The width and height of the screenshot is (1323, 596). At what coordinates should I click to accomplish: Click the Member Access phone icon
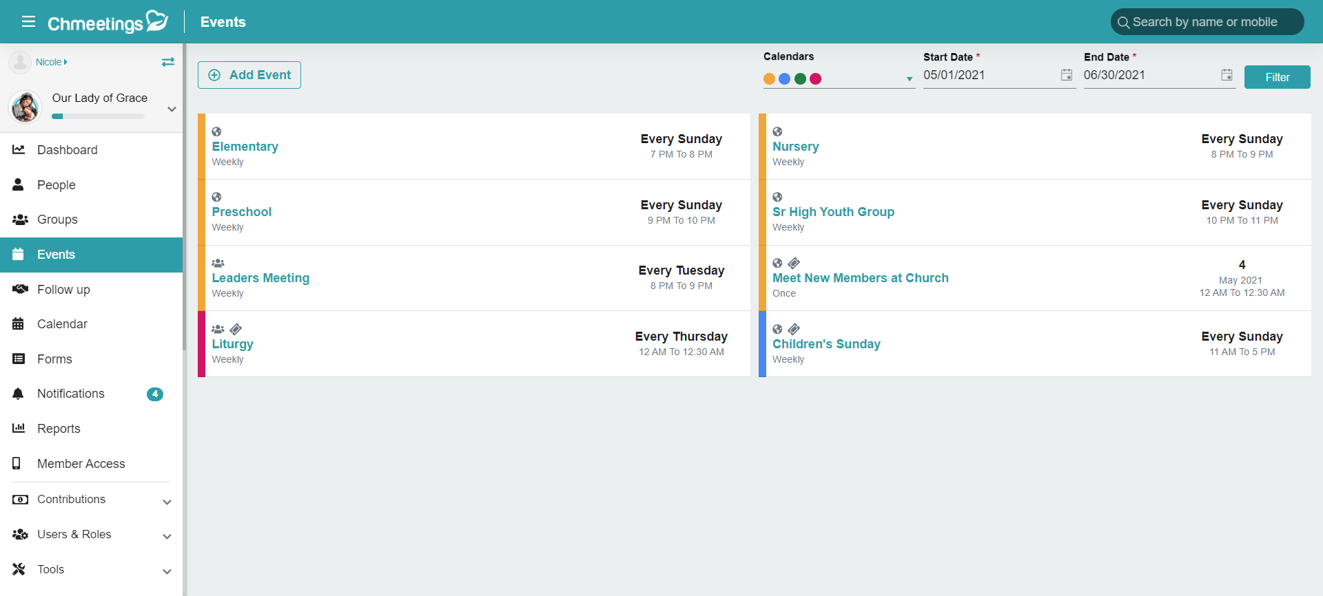[17, 463]
